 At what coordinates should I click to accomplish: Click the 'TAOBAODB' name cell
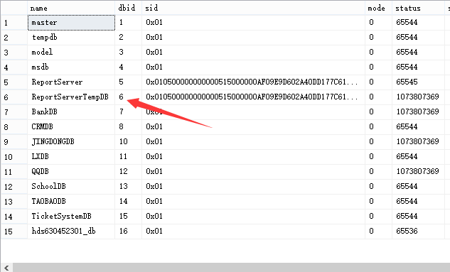point(71,201)
